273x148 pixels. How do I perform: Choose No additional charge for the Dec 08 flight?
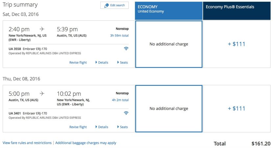[169, 109]
